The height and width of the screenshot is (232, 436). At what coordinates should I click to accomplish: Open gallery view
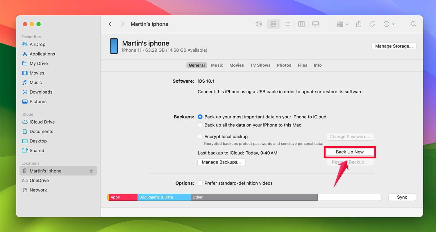pyautogui.click(x=315, y=24)
